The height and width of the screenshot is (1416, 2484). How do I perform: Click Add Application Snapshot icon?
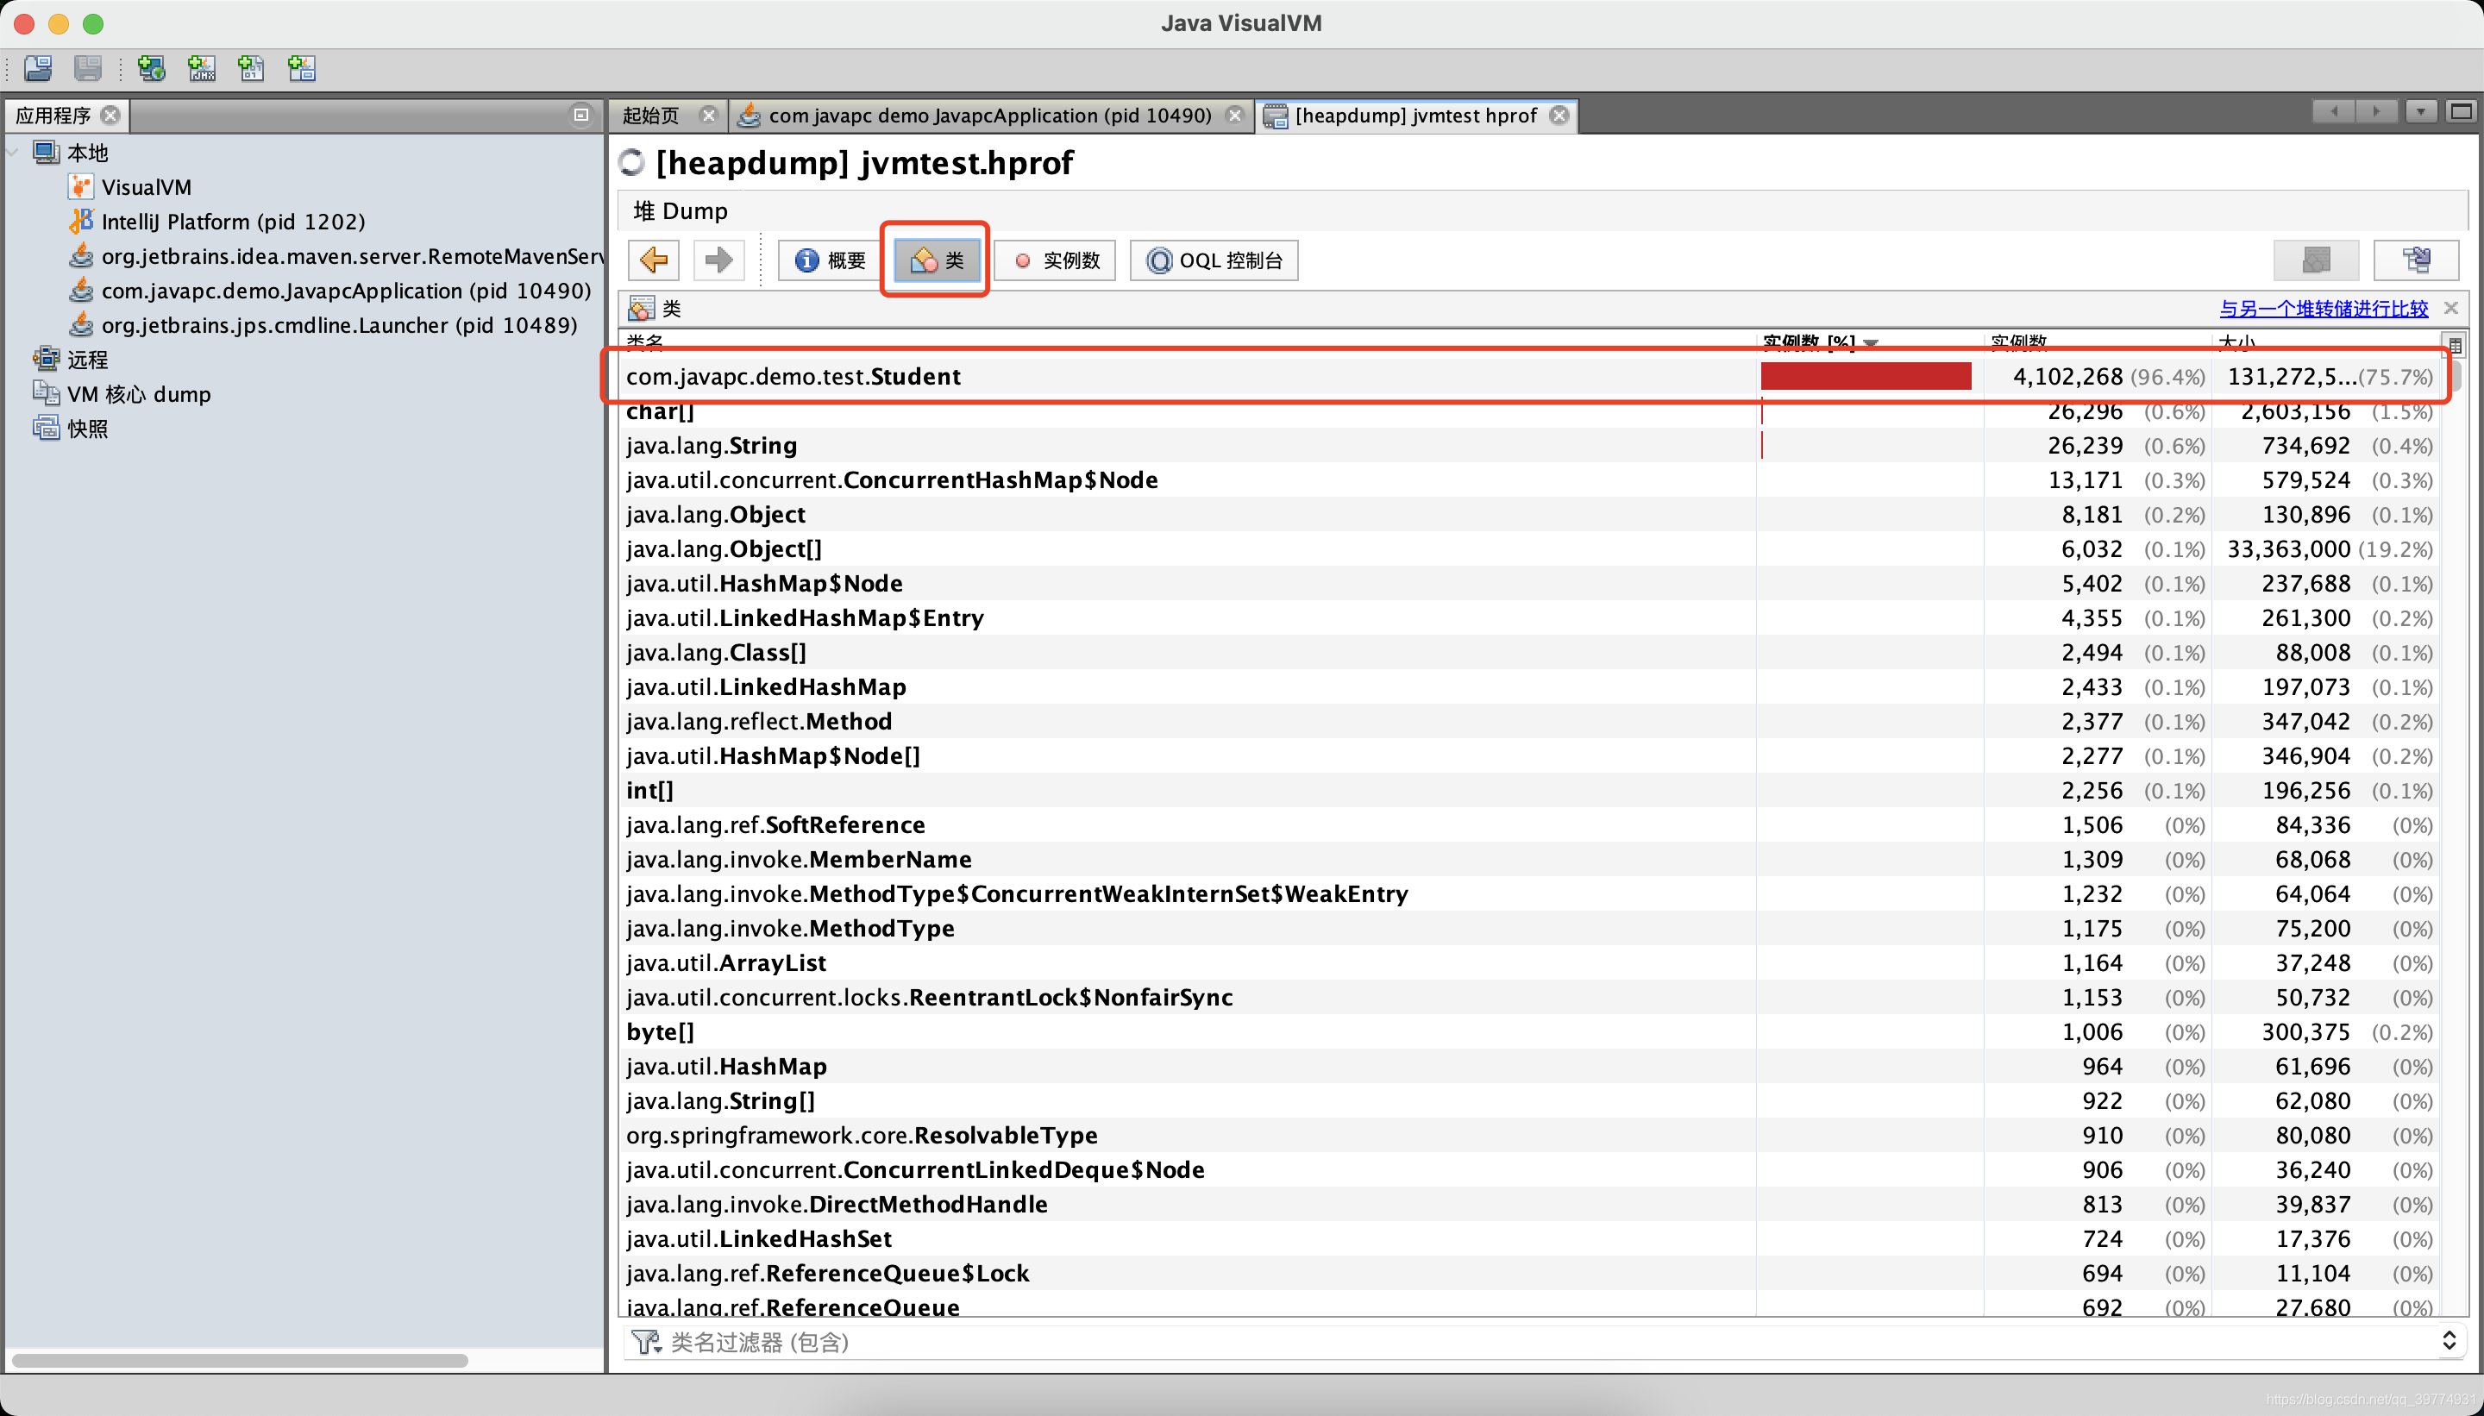click(x=302, y=68)
